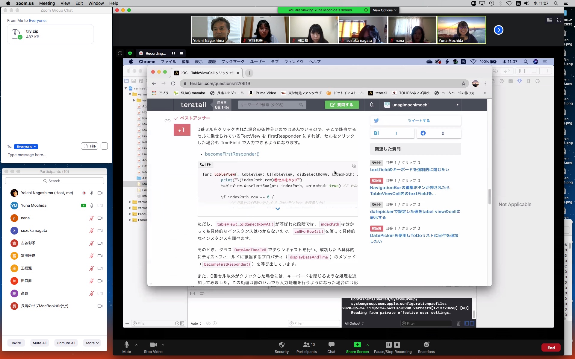Toggle nana's muted microphone icon
The width and height of the screenshot is (575, 359).
tap(91, 218)
